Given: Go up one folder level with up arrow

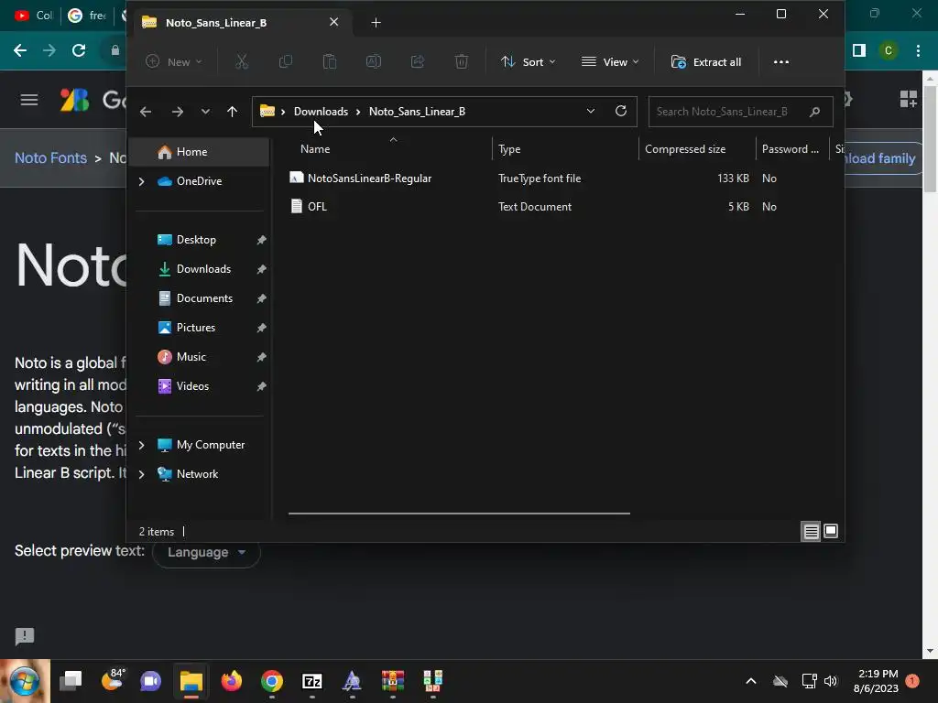Looking at the screenshot, I should click(x=232, y=112).
